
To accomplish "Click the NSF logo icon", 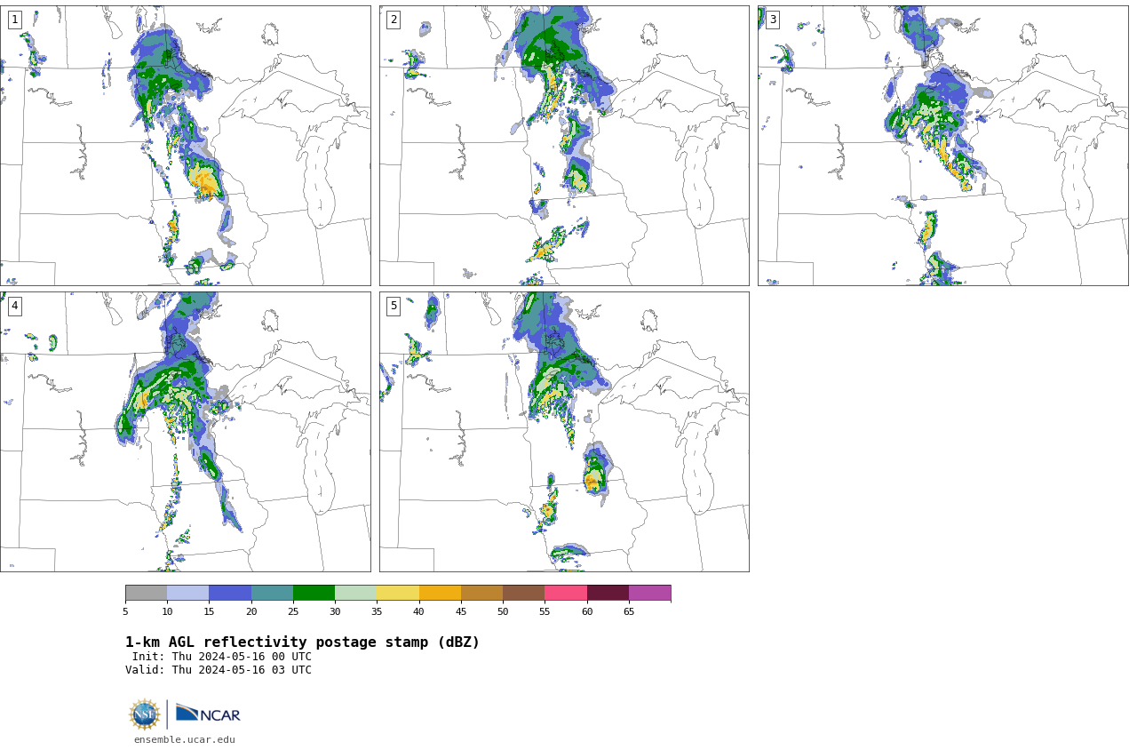I will 145,714.
